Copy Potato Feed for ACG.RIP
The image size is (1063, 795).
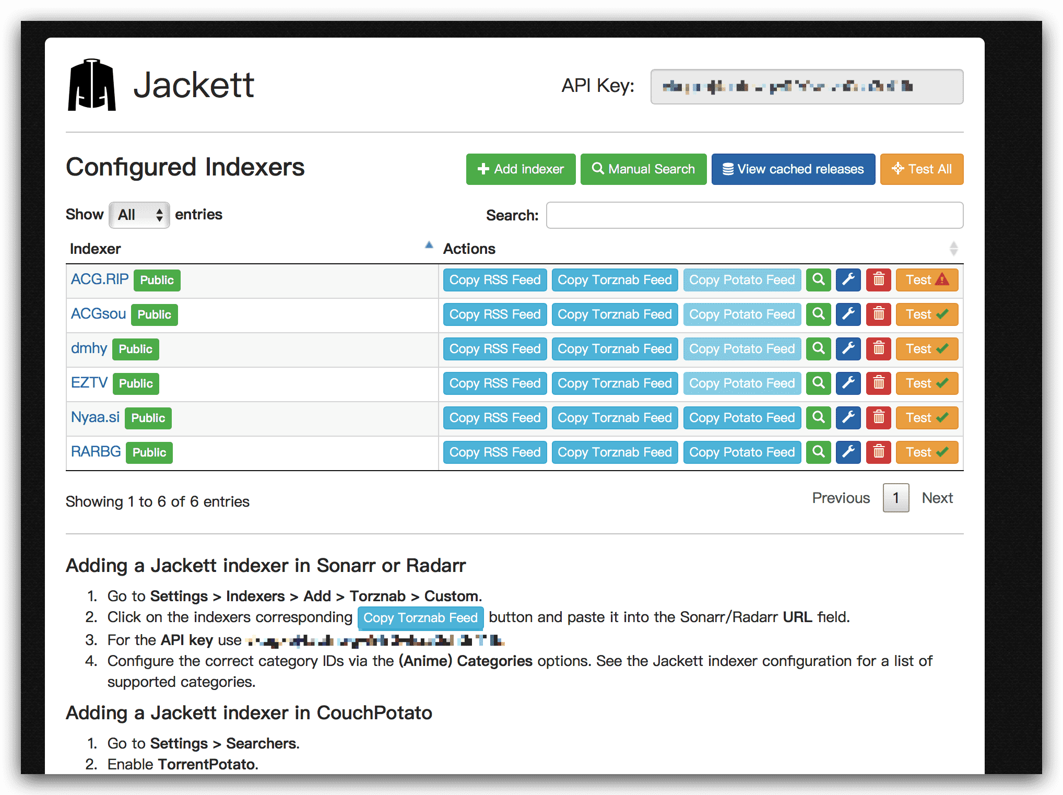[742, 280]
